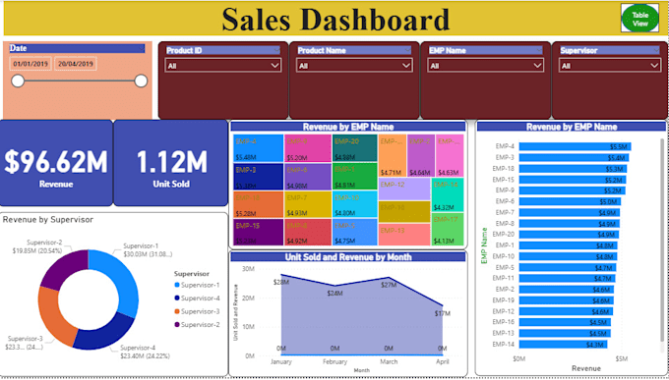Screen dimensions: 669x380
Task: Select the EMP-15 treemap tile
Action: [258, 232]
